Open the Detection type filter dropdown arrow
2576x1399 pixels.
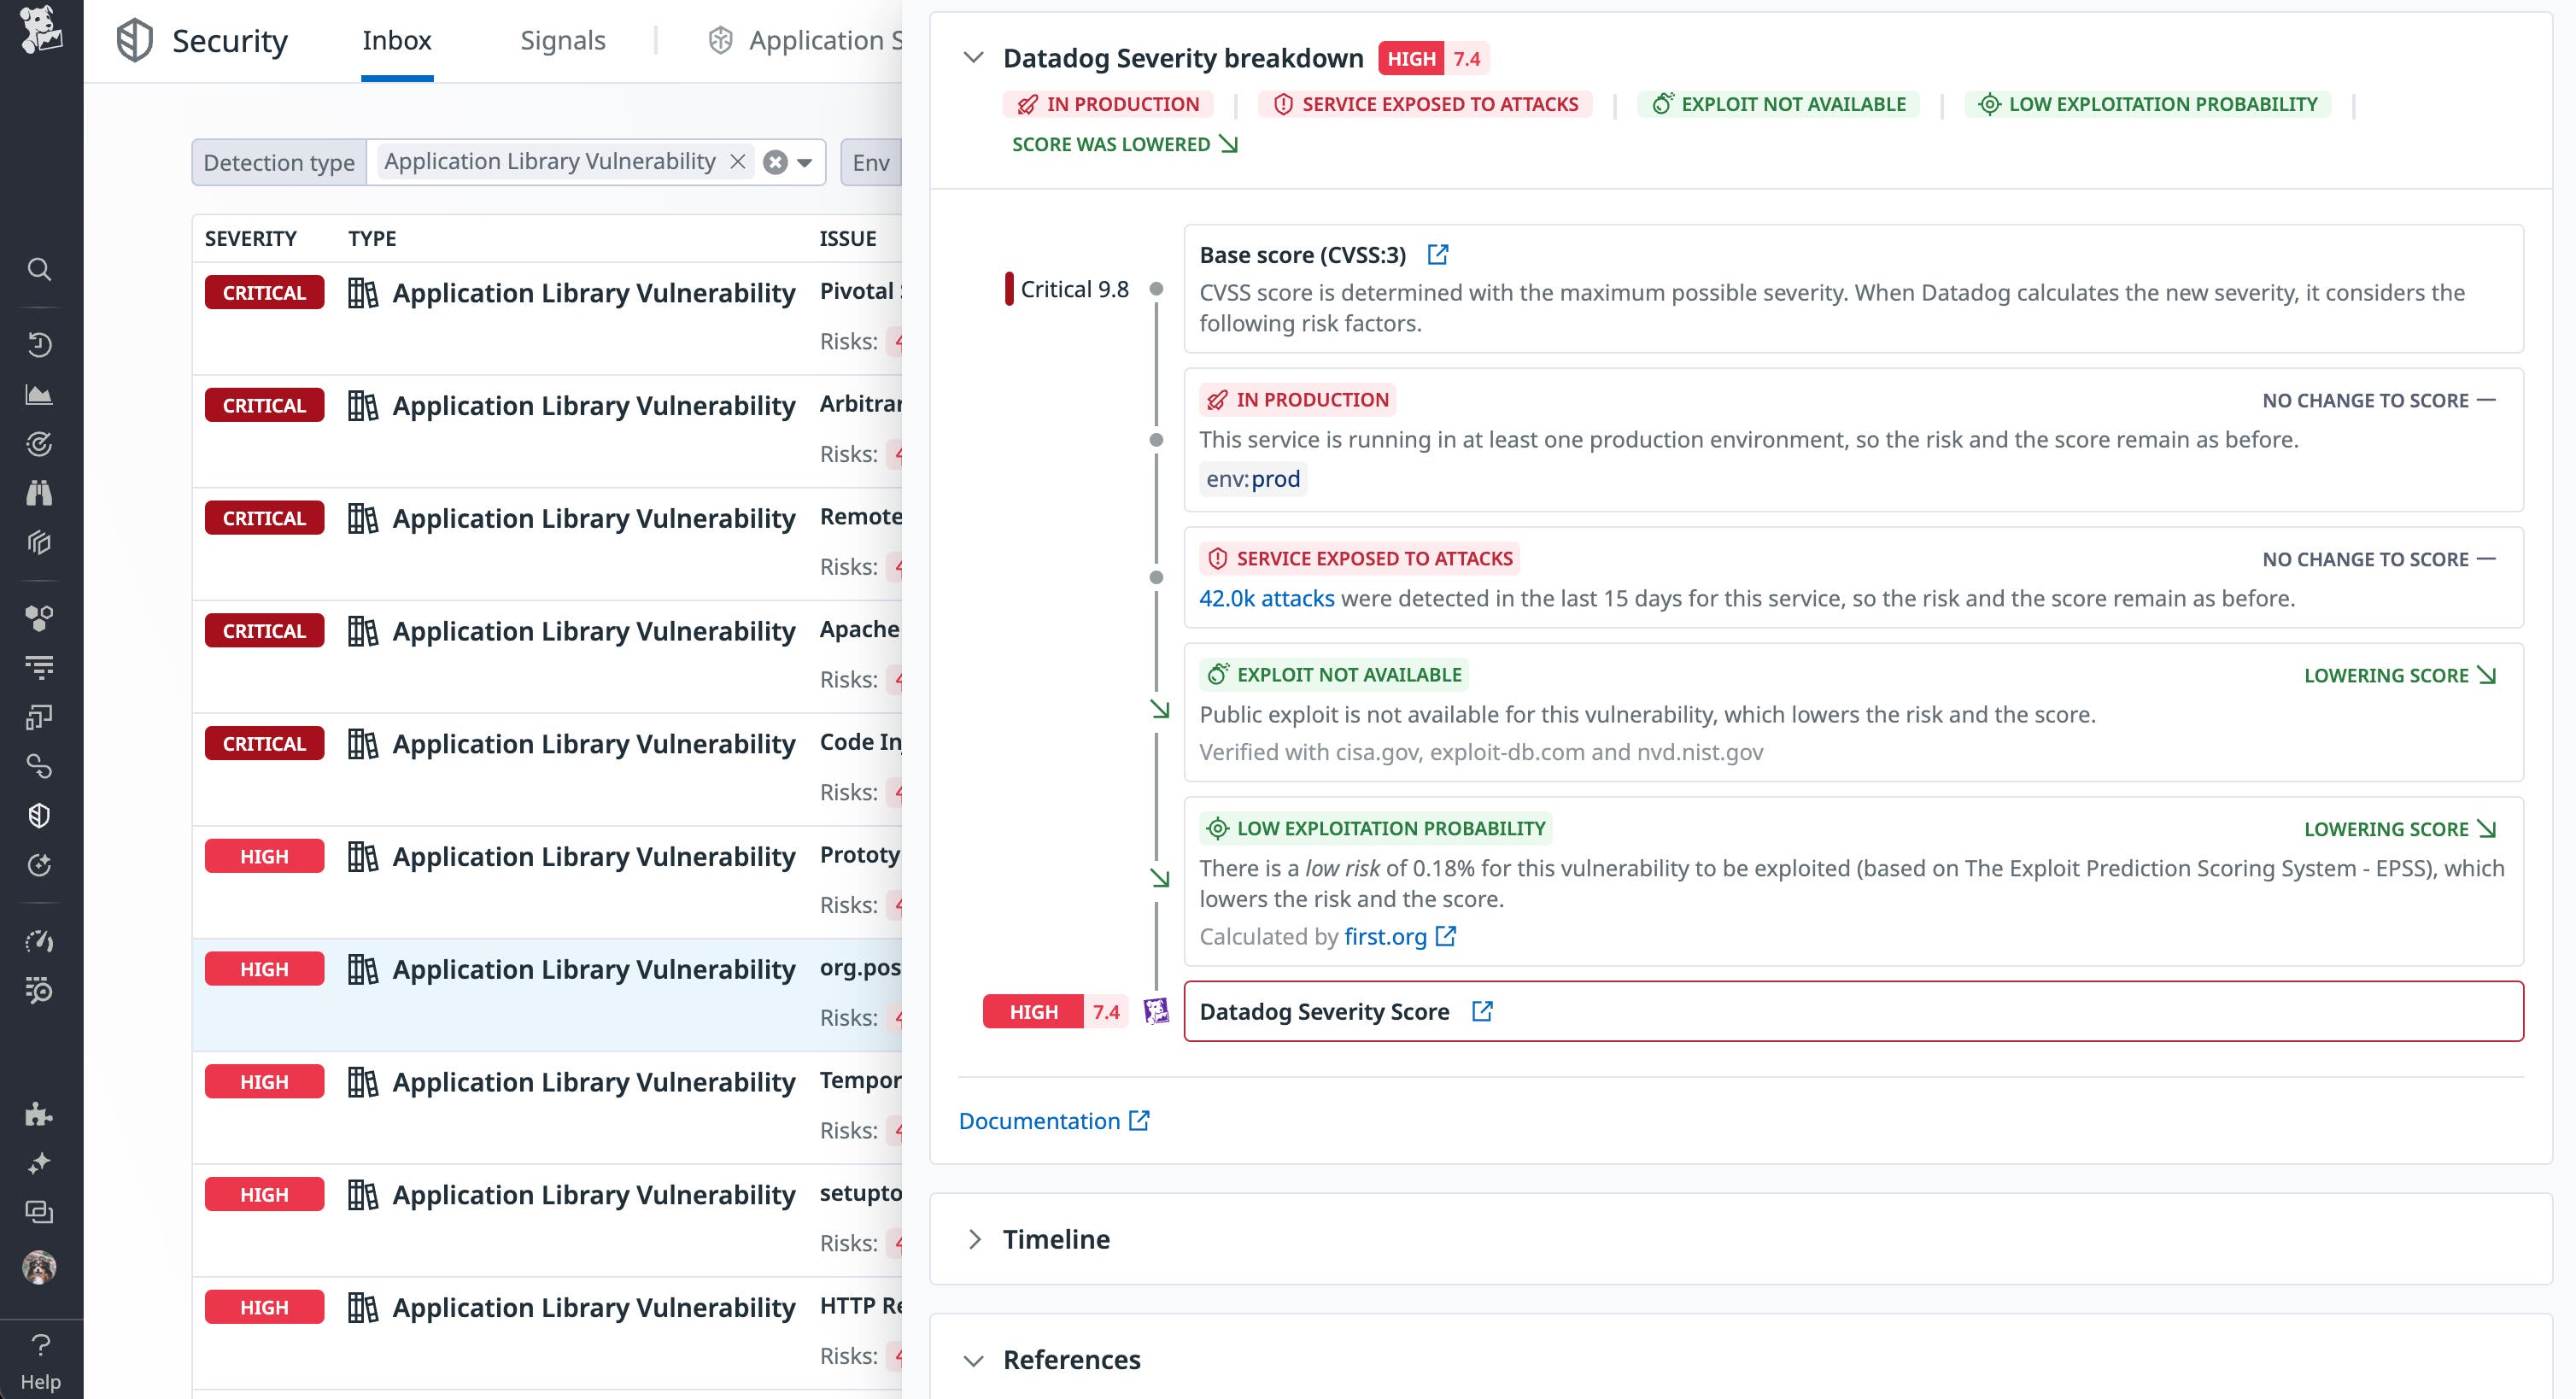[803, 161]
